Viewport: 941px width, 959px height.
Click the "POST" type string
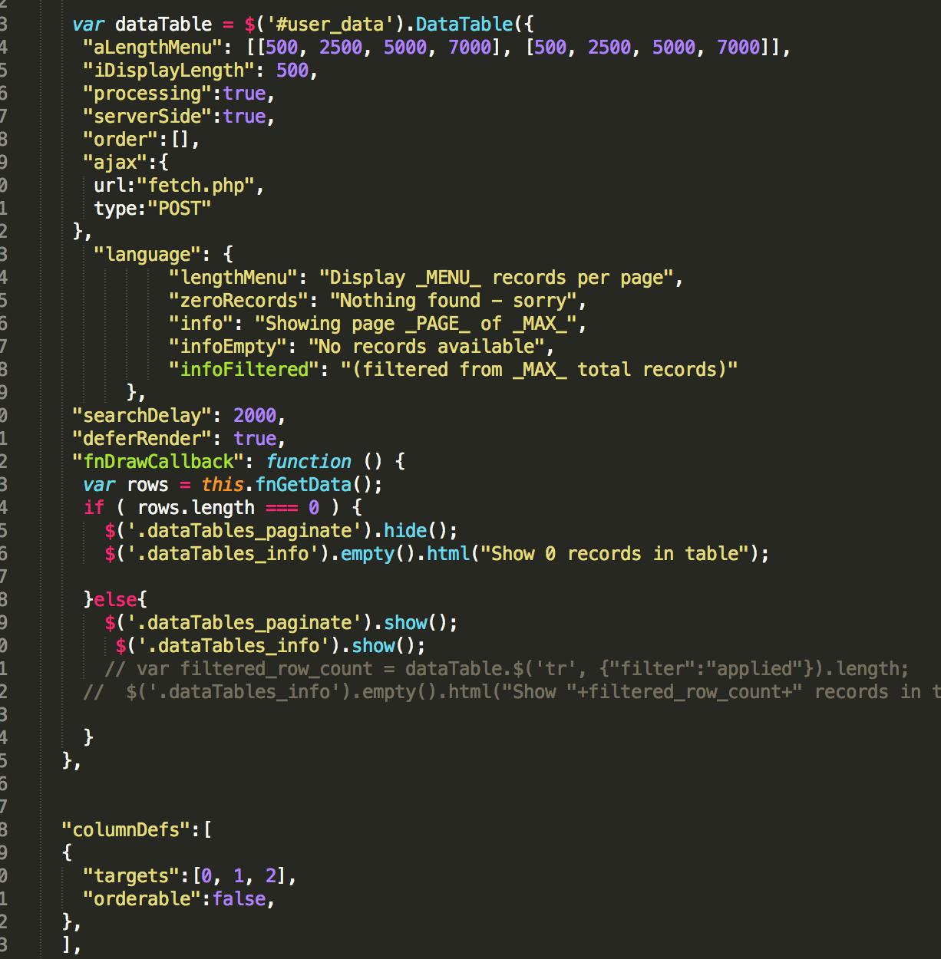179,209
